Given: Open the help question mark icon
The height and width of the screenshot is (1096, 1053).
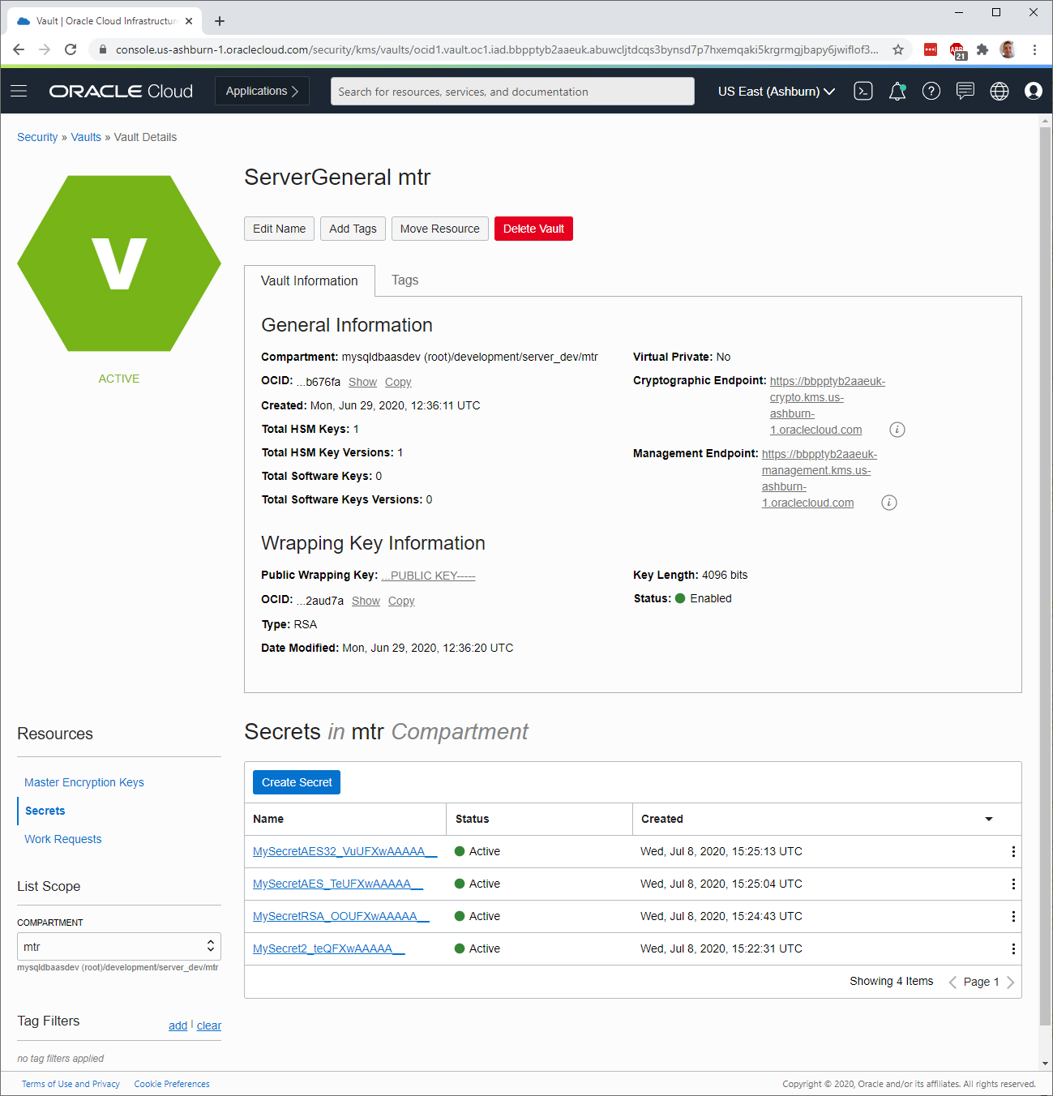Looking at the screenshot, I should click(931, 91).
